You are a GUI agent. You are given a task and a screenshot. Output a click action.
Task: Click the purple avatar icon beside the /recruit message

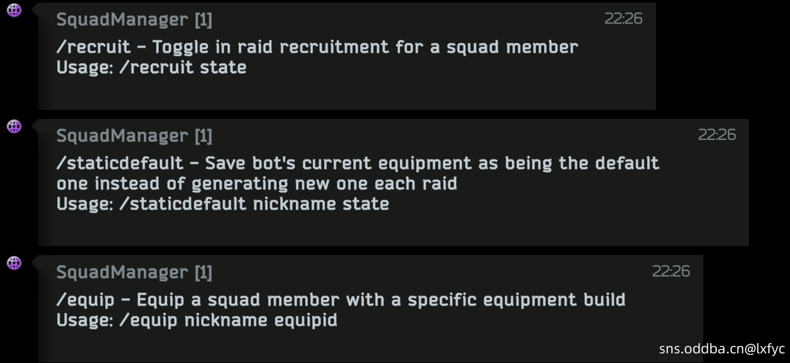point(14,10)
